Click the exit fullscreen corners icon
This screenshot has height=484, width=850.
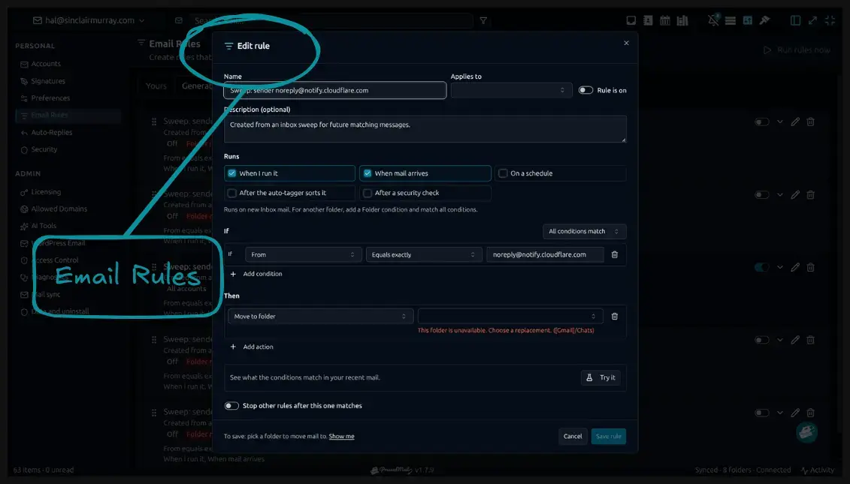(830, 20)
